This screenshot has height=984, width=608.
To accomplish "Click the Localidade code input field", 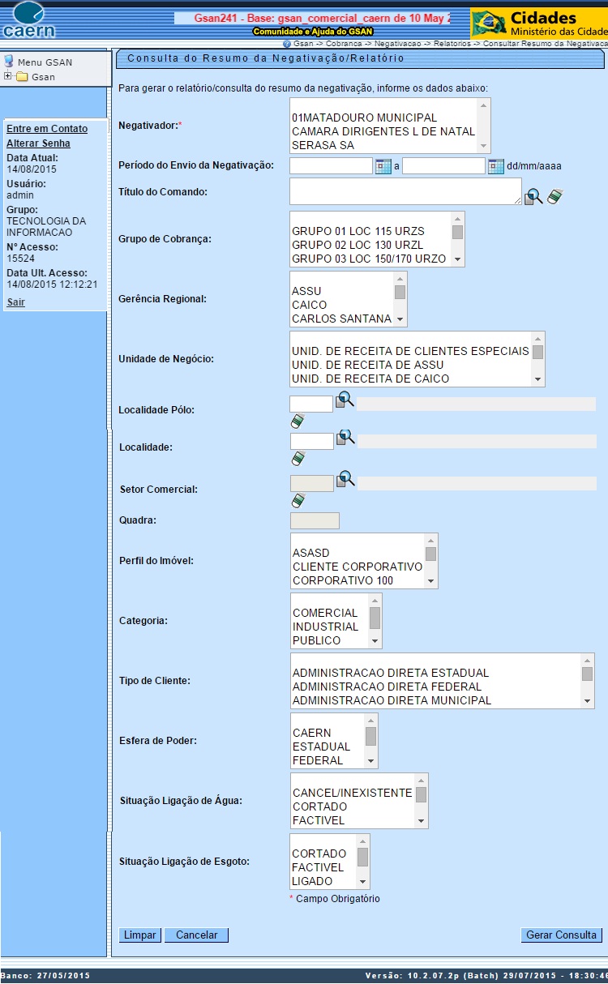I will click(x=311, y=442).
